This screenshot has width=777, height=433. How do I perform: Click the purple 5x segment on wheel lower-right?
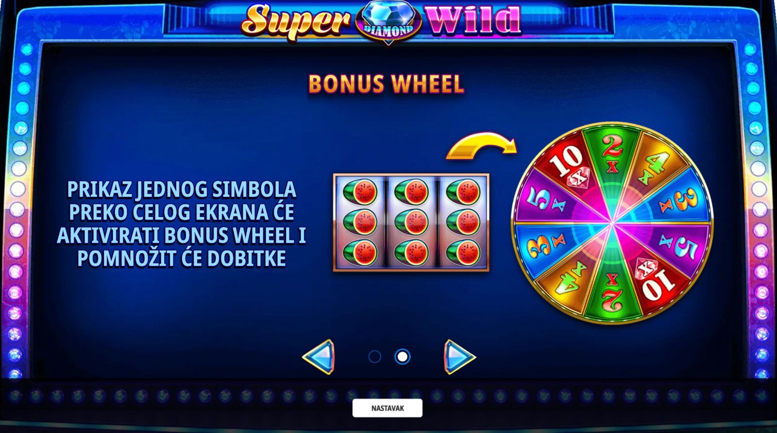[677, 245]
